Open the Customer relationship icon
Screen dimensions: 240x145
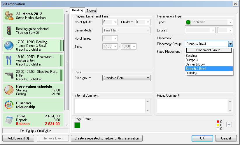(x=9, y=105)
